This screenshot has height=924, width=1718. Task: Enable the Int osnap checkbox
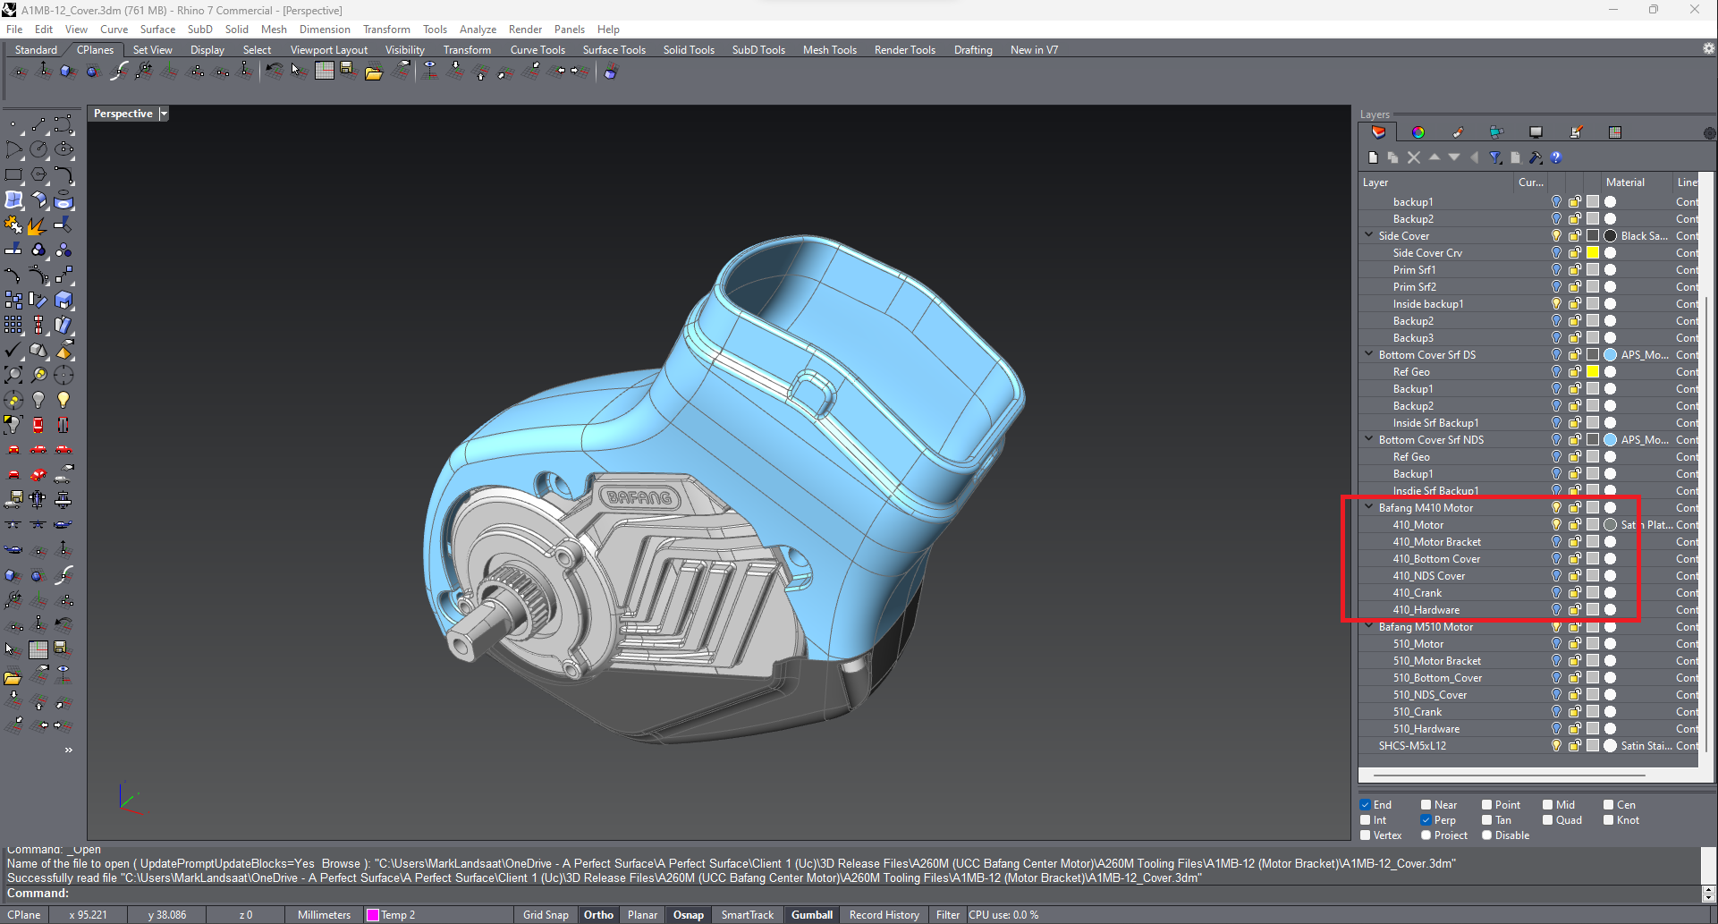tap(1366, 820)
